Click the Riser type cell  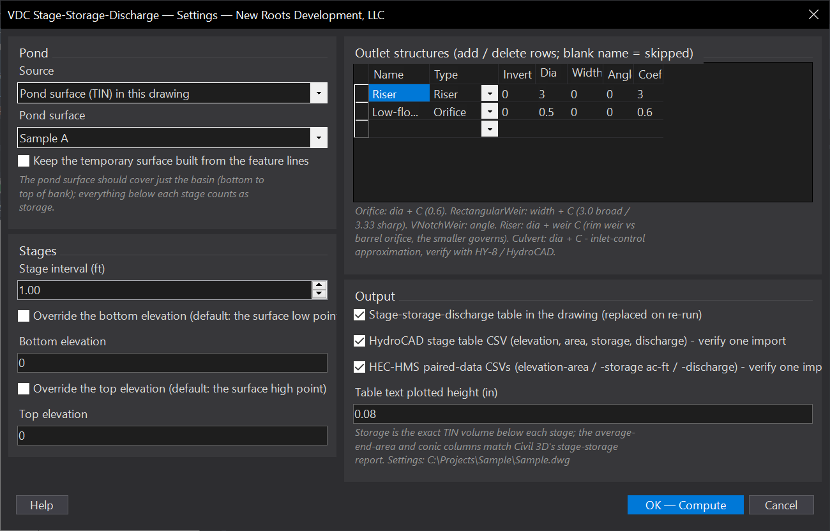[456, 94]
